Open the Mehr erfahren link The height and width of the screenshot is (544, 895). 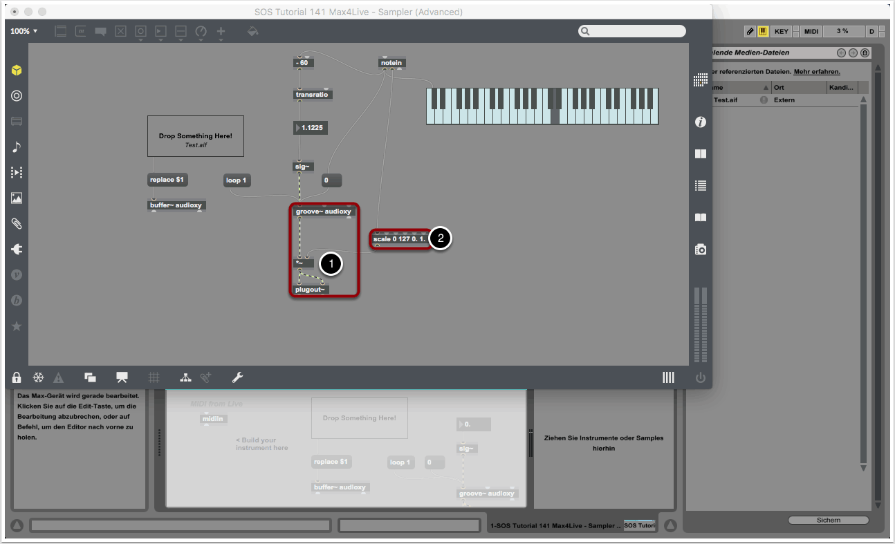pyautogui.click(x=816, y=71)
